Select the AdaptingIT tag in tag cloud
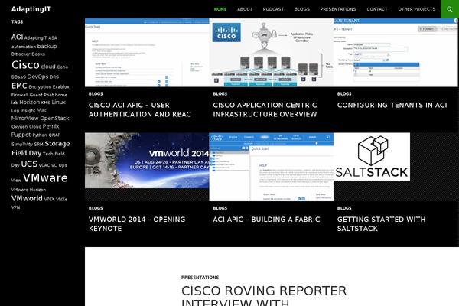This screenshot has width=459, height=306. 35,37
